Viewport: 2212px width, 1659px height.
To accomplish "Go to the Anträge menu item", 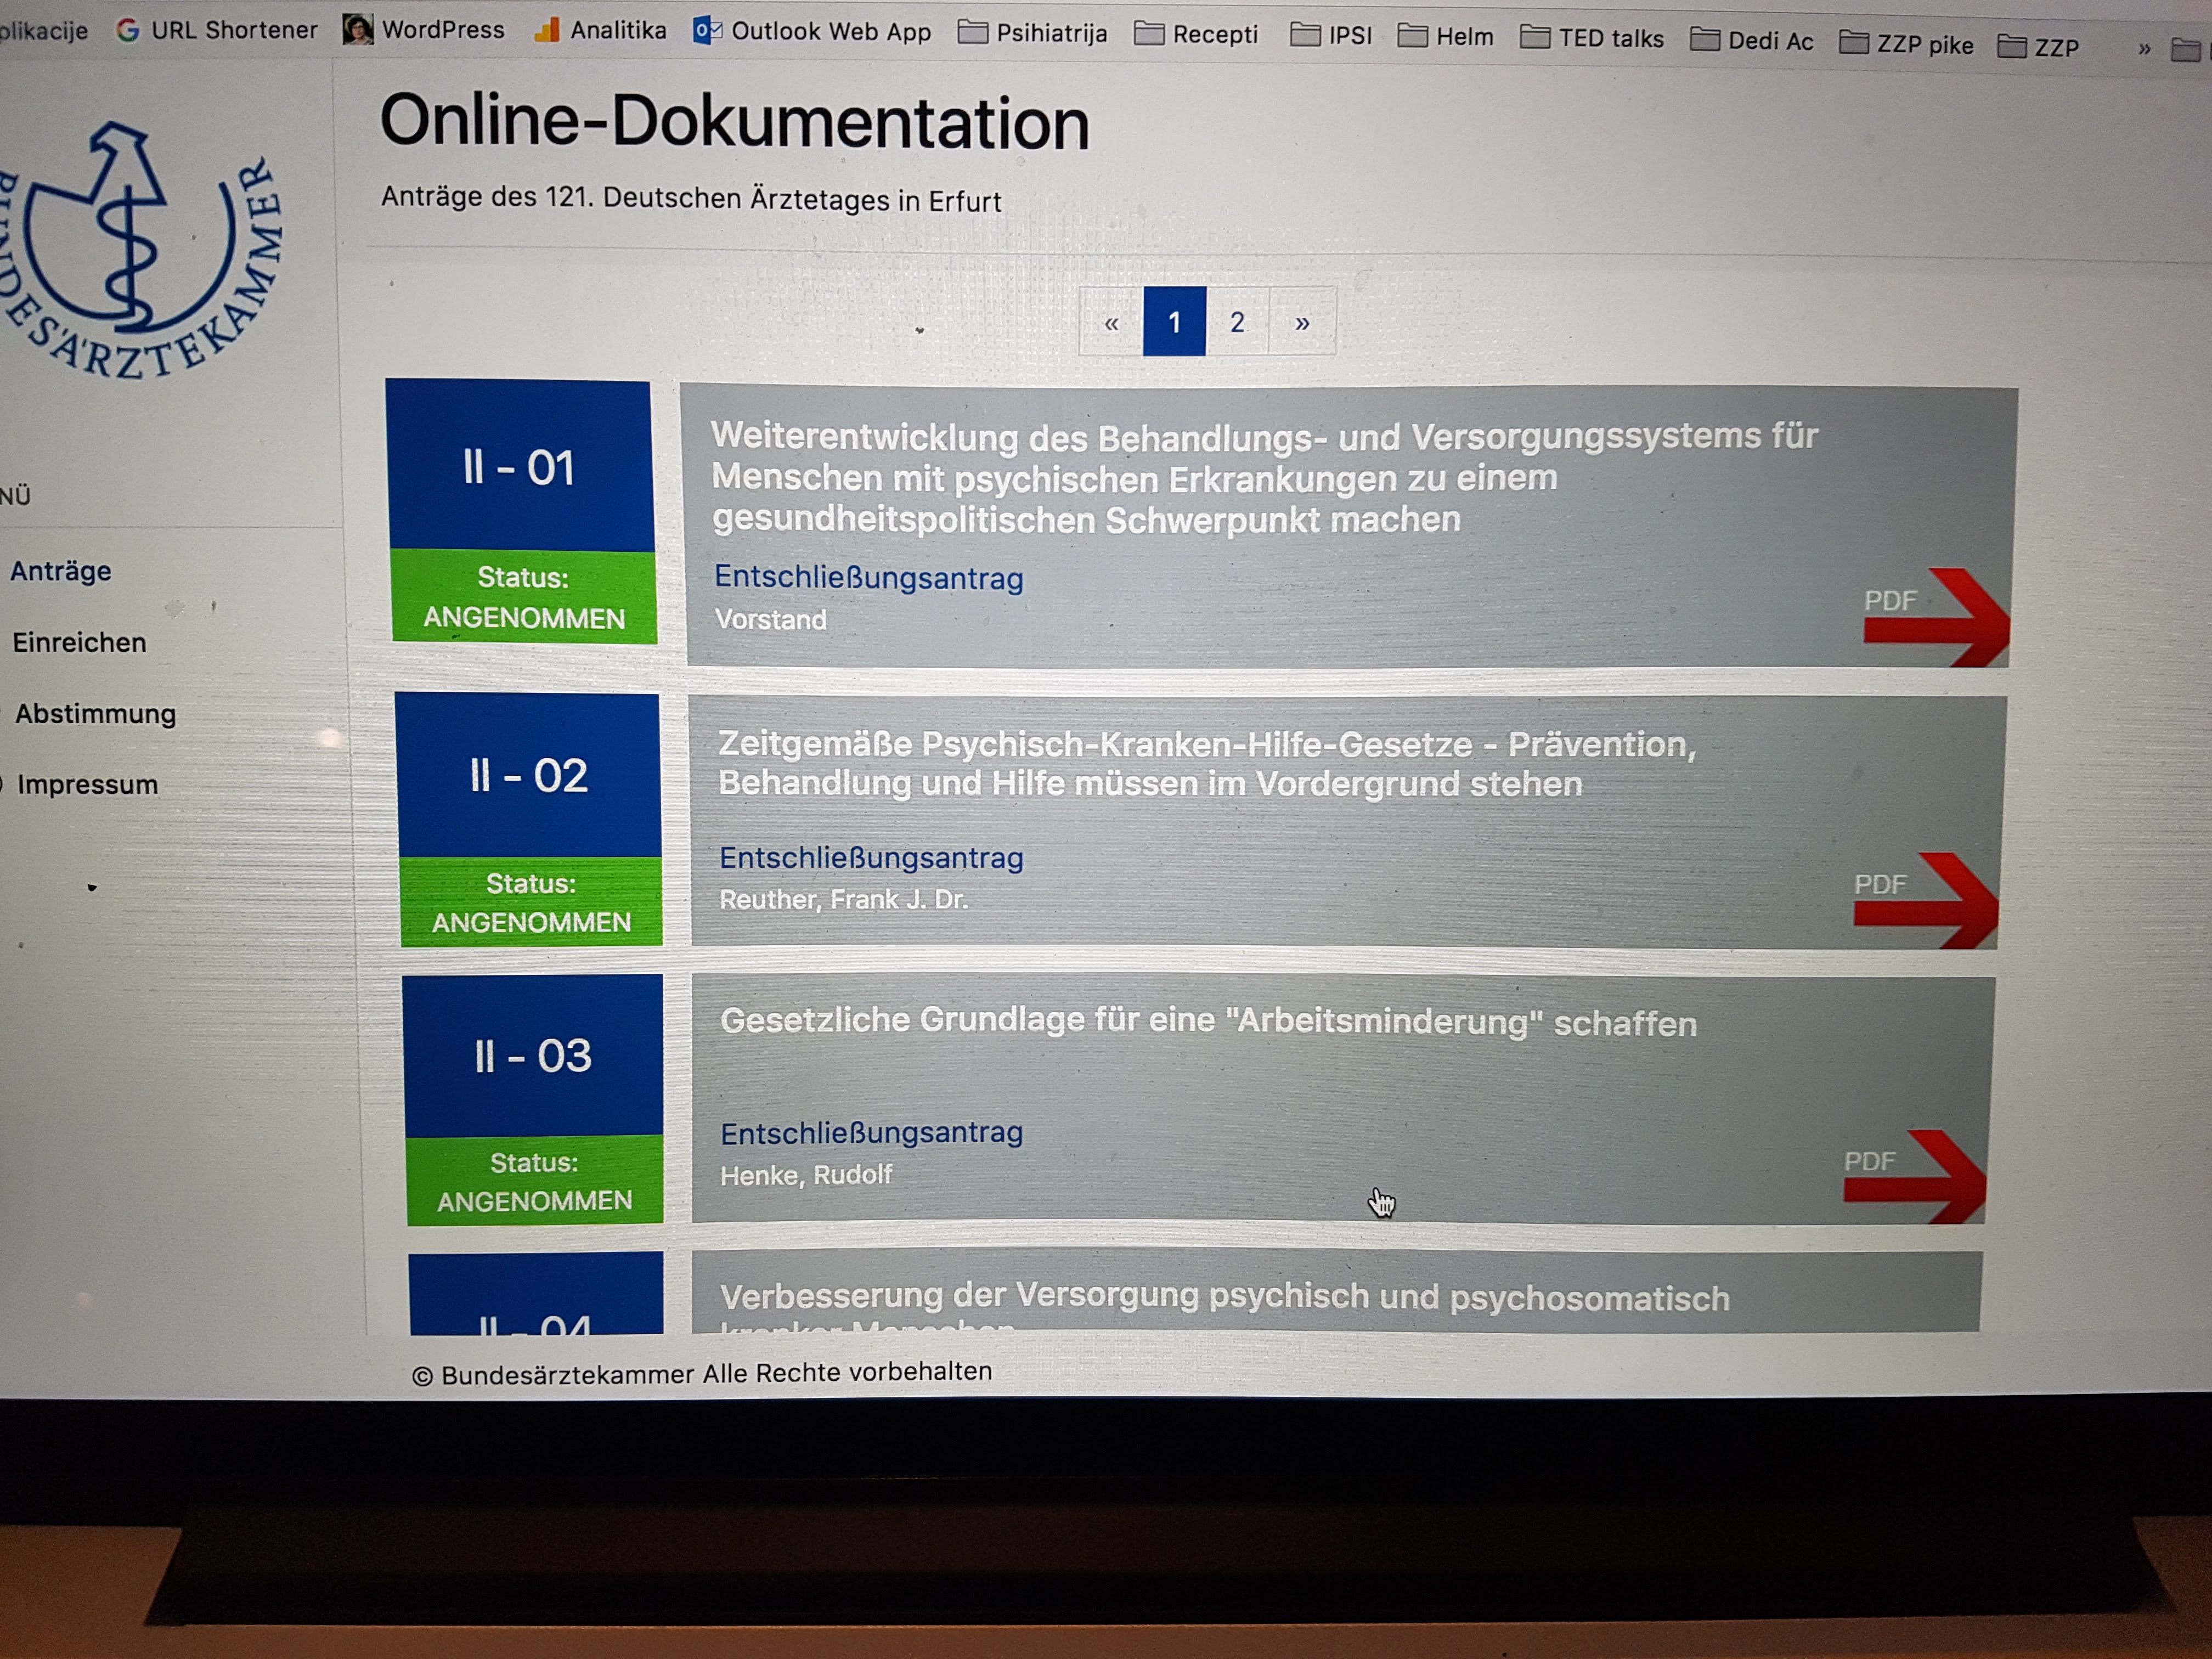I will click(61, 571).
